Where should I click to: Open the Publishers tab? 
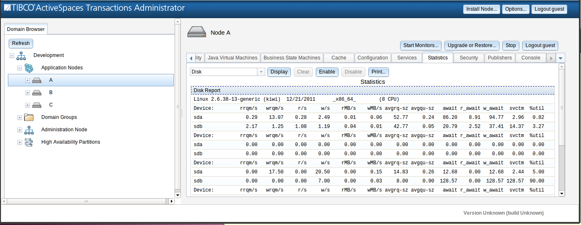click(500, 58)
